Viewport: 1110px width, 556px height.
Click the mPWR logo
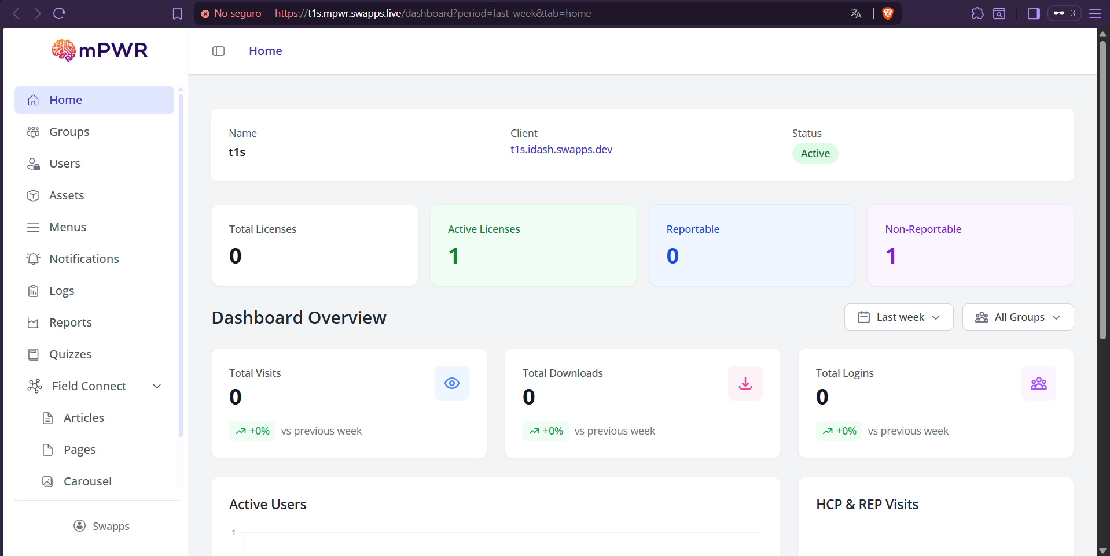pos(99,50)
